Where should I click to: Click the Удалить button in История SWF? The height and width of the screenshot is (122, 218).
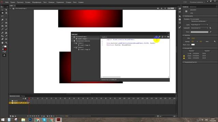tap(207, 51)
